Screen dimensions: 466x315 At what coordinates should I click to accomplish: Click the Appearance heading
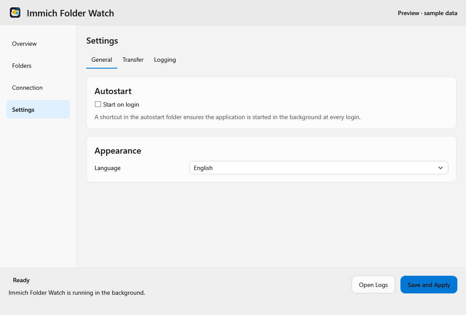tap(118, 151)
